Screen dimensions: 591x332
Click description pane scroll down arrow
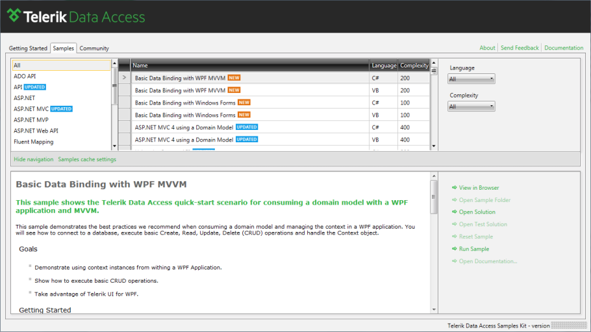(434, 309)
